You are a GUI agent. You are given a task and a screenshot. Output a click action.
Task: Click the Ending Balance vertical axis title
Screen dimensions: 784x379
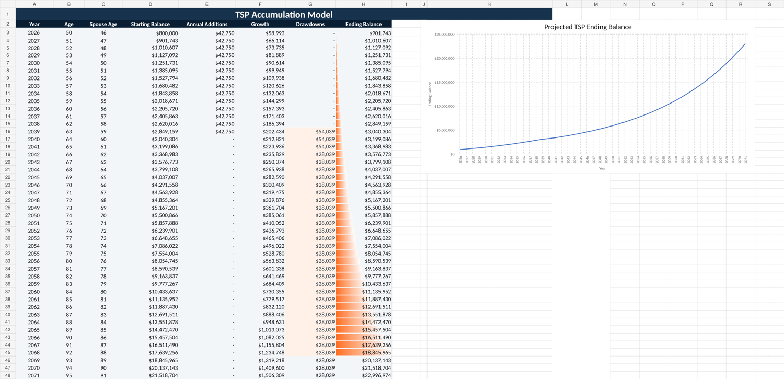pyautogui.click(x=430, y=94)
